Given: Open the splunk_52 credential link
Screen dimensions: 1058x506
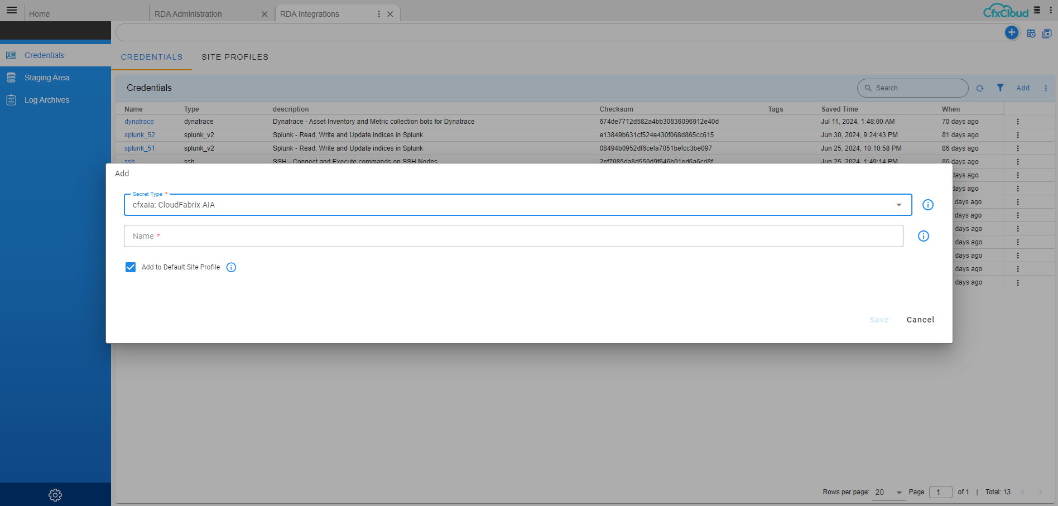Looking at the screenshot, I should (x=140, y=135).
